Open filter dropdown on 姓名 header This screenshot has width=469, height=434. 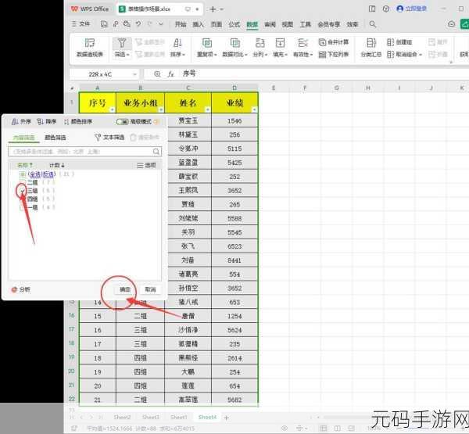tap(208, 109)
